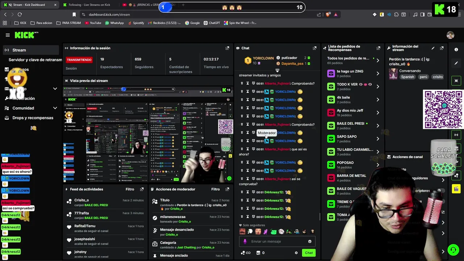Click the capture frame icon in right rail
This screenshot has width=464, height=261.
pyautogui.click(x=456, y=80)
